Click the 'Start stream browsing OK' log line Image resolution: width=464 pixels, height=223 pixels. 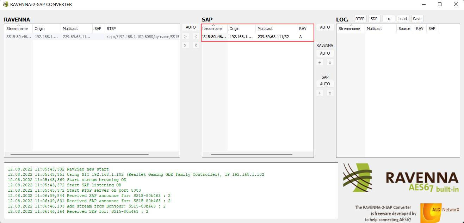[x=67, y=180]
